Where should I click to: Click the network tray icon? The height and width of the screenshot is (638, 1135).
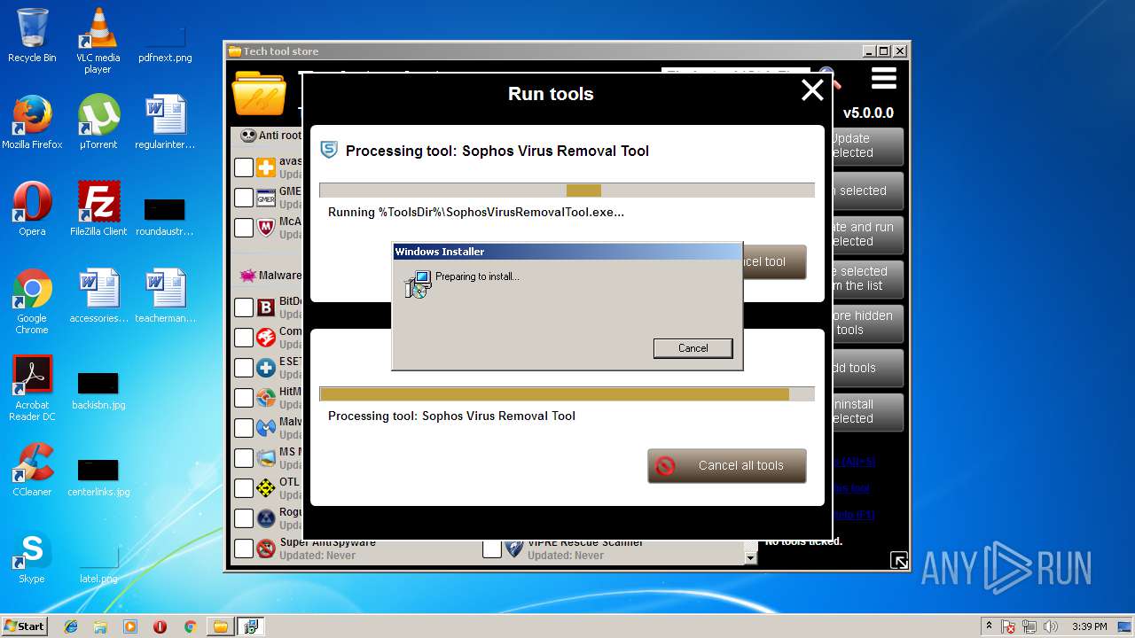pyautogui.click(x=1029, y=626)
